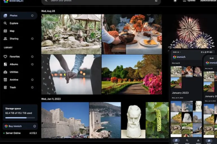Image resolution: width=217 pixels, height=144 pixels.
Task: Click the search magnifier icon
Action: [46, 1]
